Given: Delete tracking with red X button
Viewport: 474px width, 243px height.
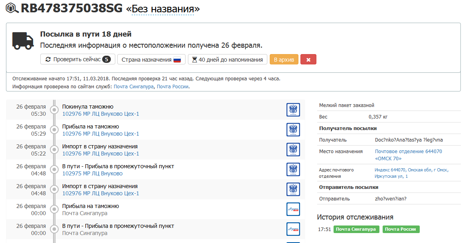Looking at the screenshot, I should (308, 60).
